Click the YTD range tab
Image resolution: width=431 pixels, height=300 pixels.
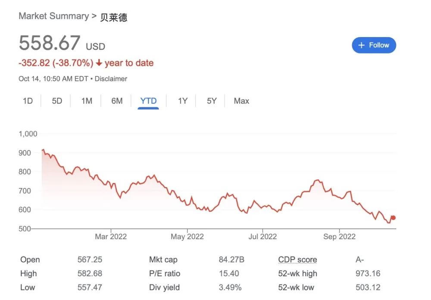(148, 101)
